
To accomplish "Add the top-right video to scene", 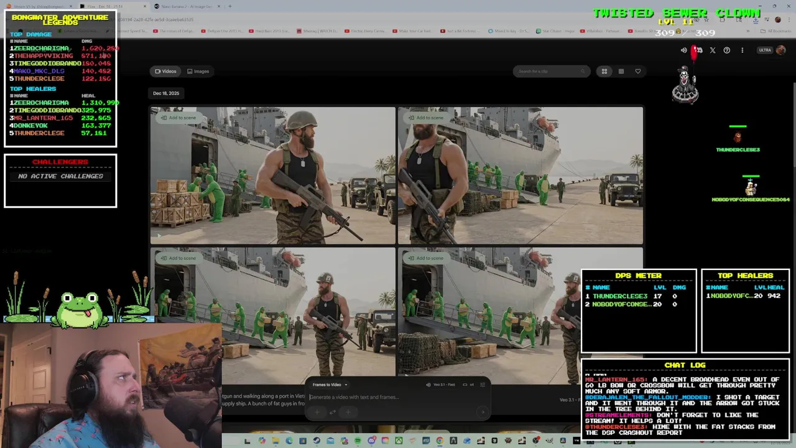I will pyautogui.click(x=427, y=118).
